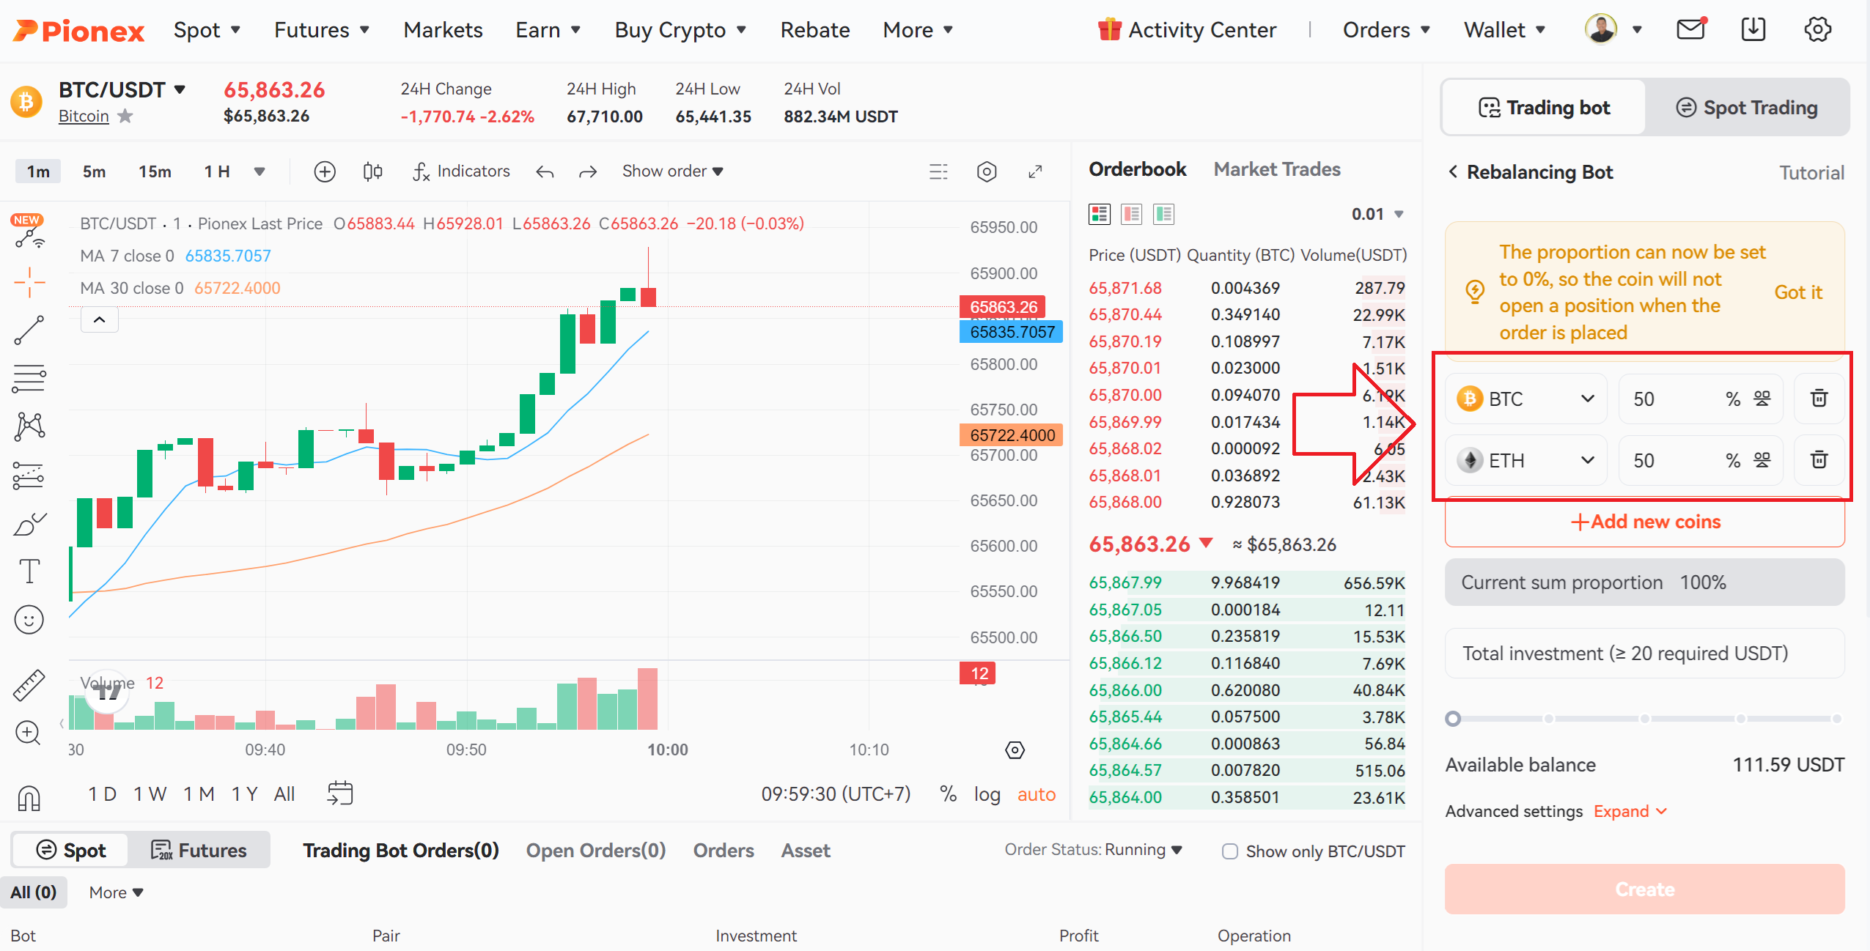The width and height of the screenshot is (1870, 951).
Task: Select the trend line drawing tool
Action: point(29,330)
